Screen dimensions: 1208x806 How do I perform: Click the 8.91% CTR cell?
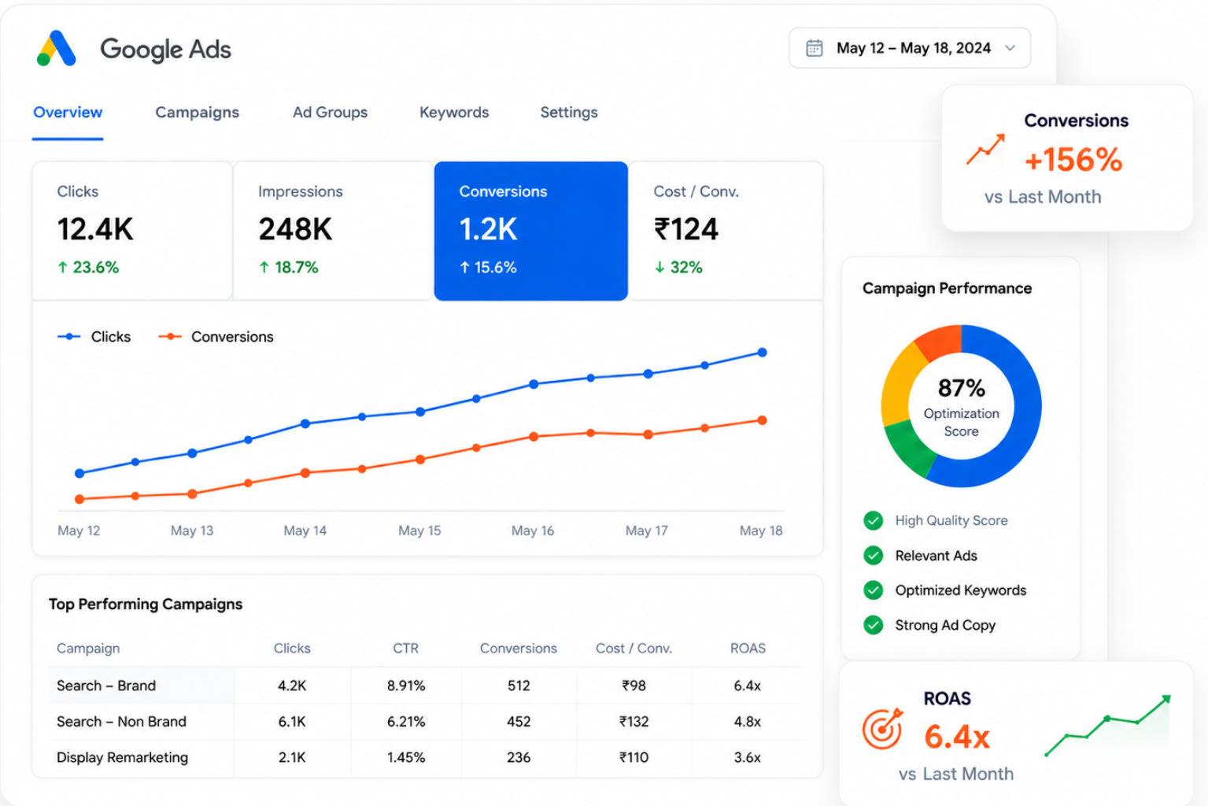406,686
